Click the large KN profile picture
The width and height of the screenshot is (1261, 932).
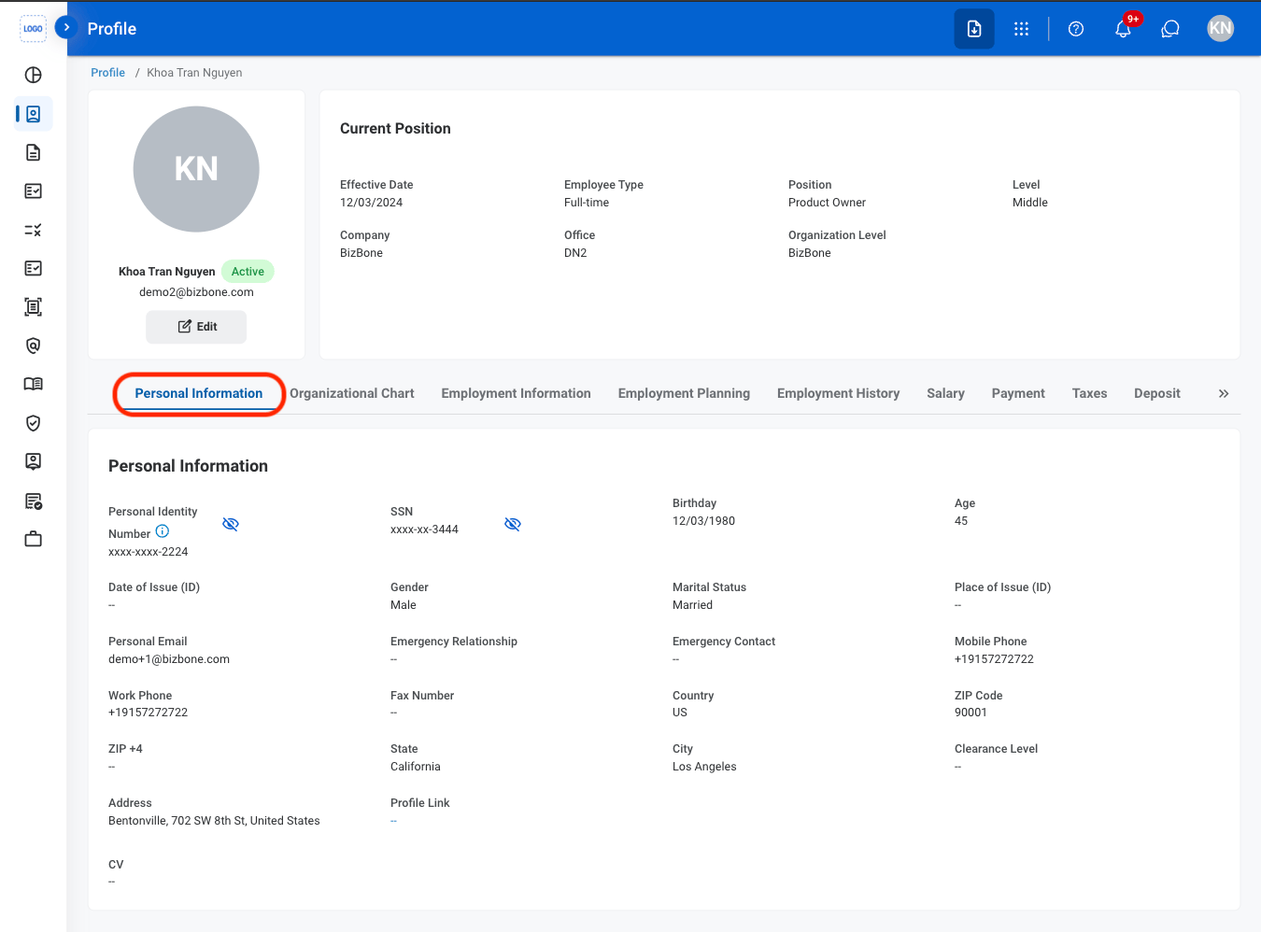(196, 169)
